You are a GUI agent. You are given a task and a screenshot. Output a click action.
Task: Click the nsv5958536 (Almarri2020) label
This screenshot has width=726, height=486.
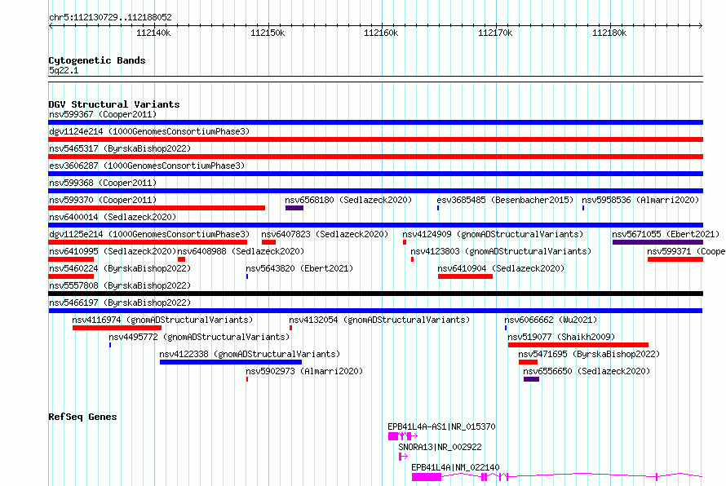(640, 200)
